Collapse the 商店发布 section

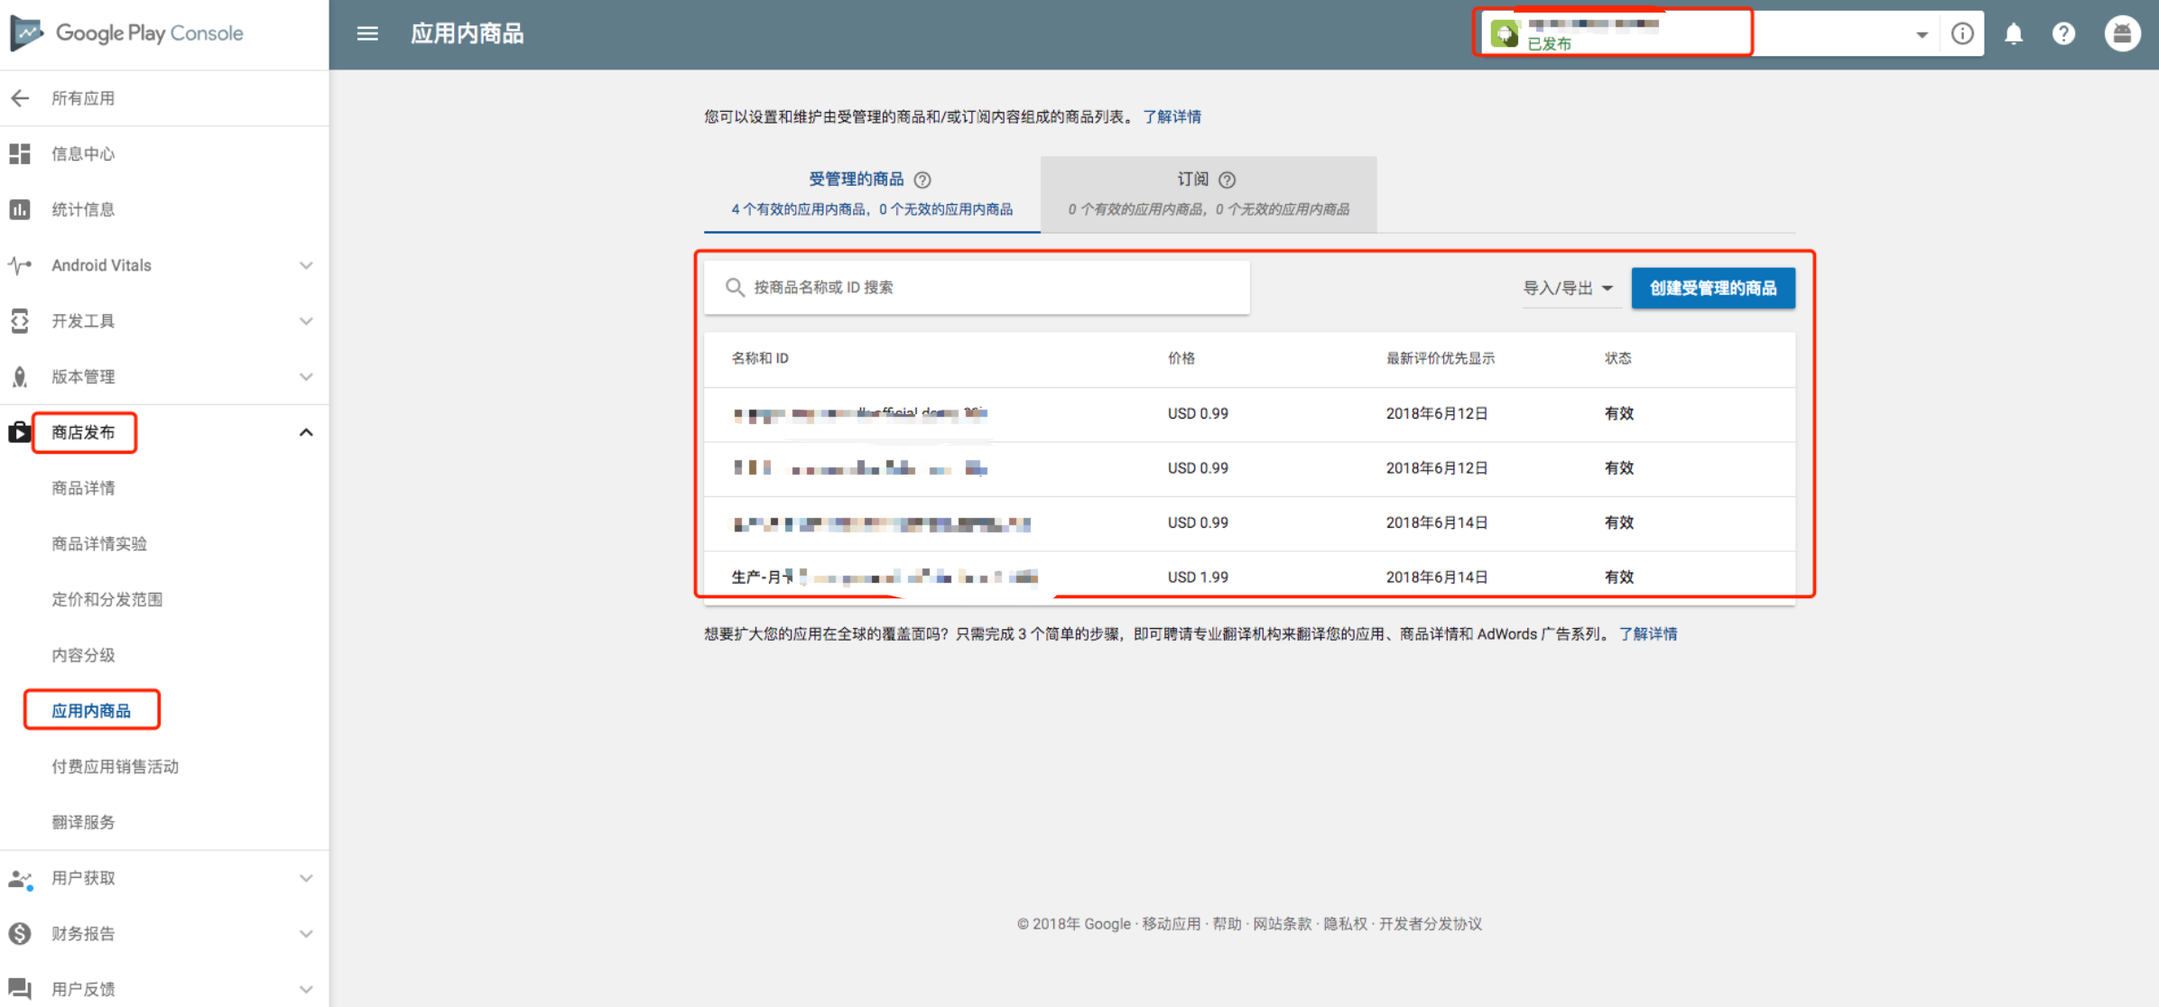[306, 432]
